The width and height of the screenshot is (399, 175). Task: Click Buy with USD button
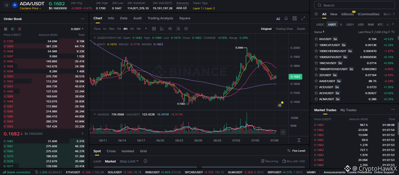click(294, 161)
